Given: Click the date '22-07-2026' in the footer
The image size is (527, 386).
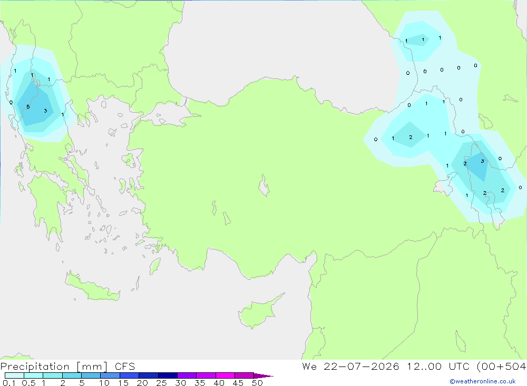Looking at the screenshot, I should coord(362,366).
